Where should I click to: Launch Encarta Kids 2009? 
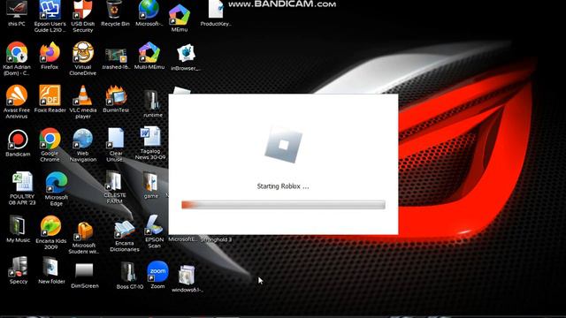click(x=51, y=232)
